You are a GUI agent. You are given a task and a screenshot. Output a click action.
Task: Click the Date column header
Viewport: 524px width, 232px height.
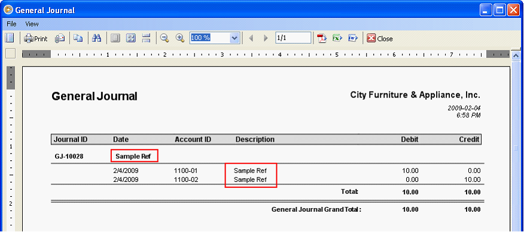121,139
